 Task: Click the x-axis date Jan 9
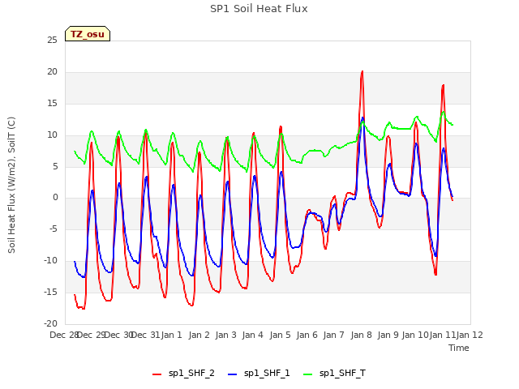(x=388, y=335)
